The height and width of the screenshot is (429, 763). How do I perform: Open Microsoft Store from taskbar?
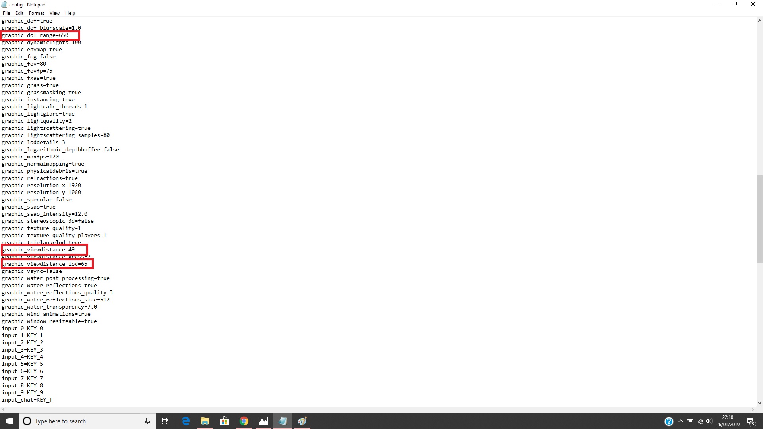225,421
